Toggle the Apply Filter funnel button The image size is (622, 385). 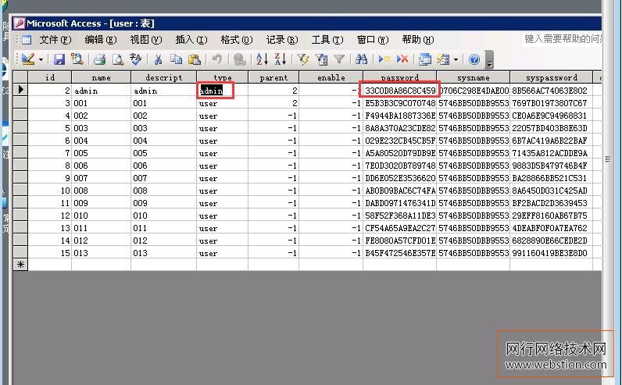pos(339,59)
